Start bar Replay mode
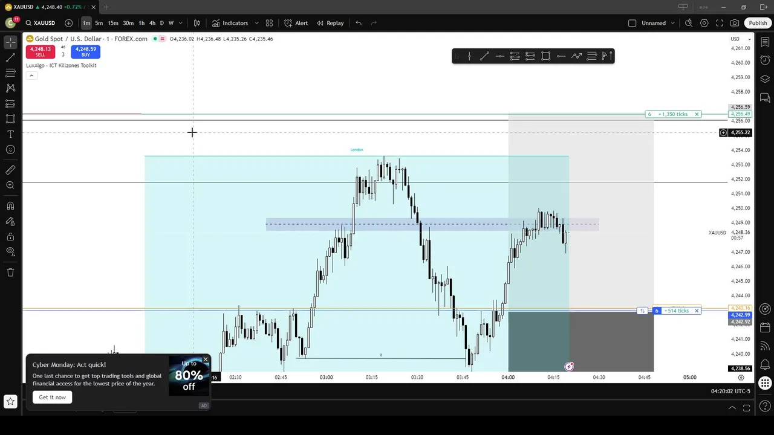 click(330, 23)
